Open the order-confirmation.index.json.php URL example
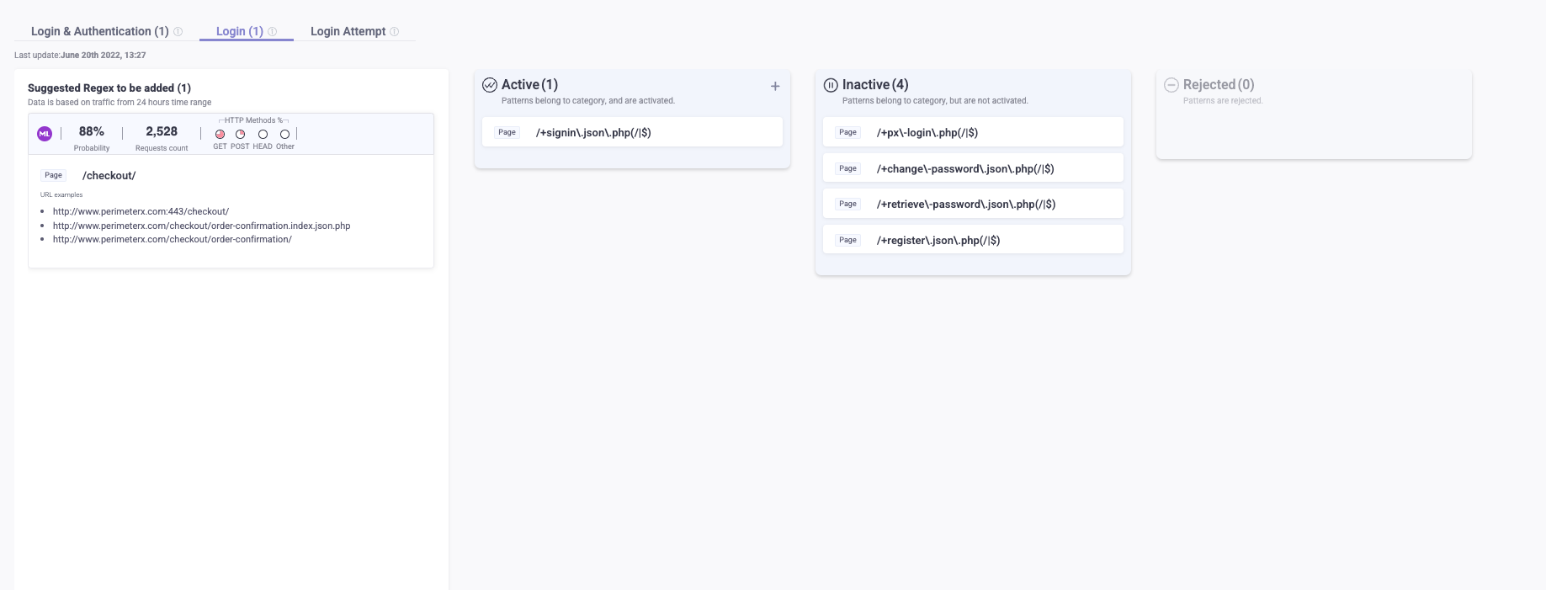This screenshot has height=590, width=1546. pos(201,226)
